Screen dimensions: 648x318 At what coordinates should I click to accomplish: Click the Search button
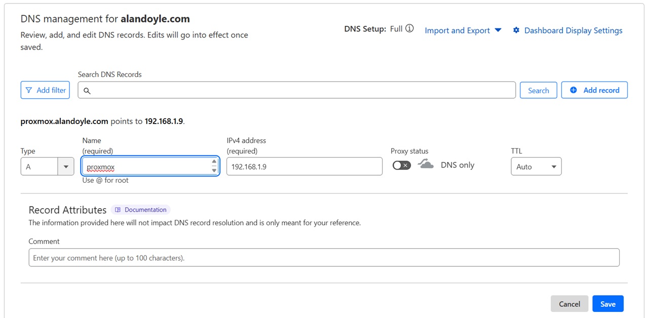tap(539, 90)
